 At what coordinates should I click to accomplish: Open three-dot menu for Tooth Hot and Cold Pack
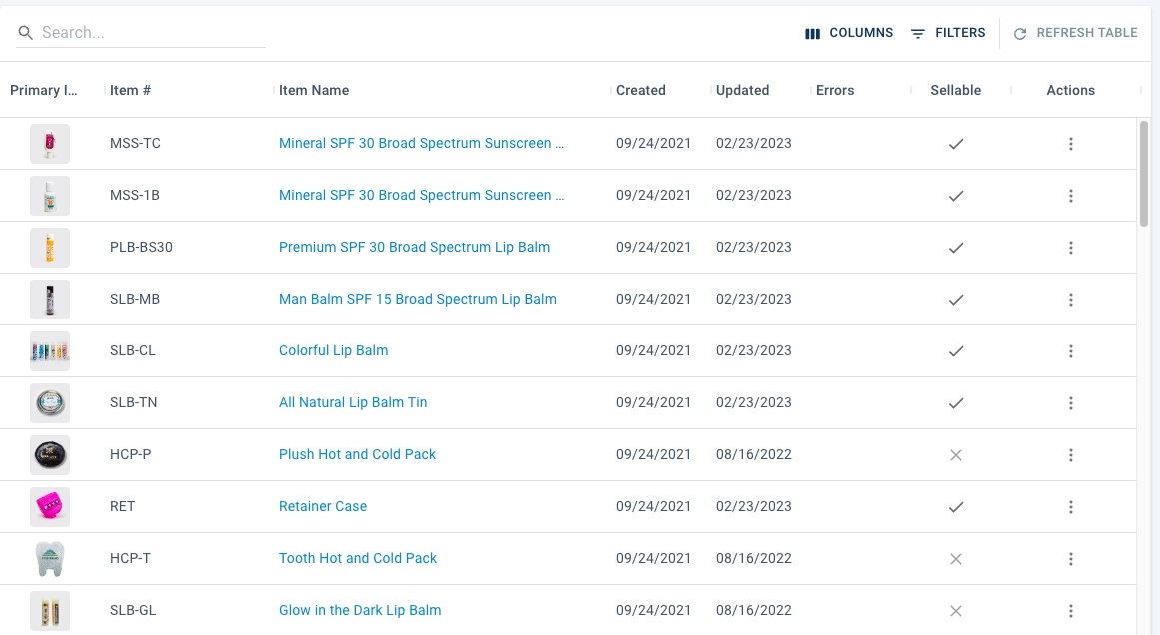pyautogui.click(x=1070, y=559)
